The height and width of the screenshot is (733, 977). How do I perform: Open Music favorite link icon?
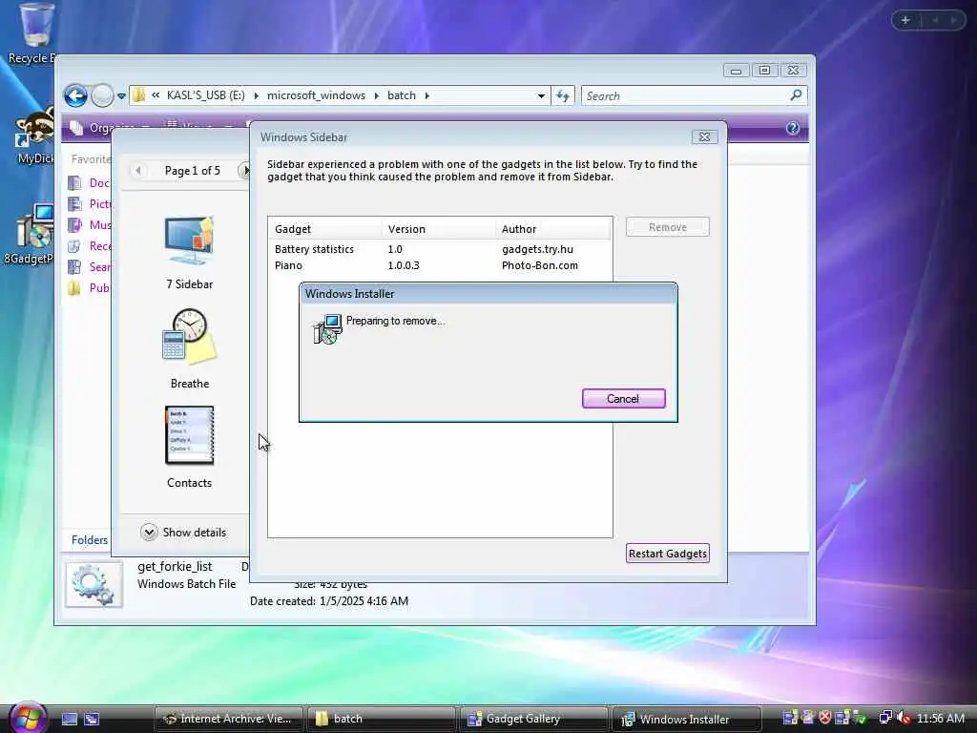(x=74, y=225)
